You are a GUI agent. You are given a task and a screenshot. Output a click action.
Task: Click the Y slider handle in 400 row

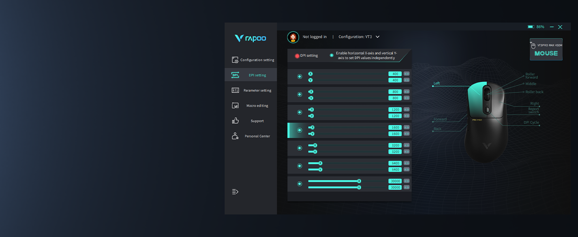310,80
